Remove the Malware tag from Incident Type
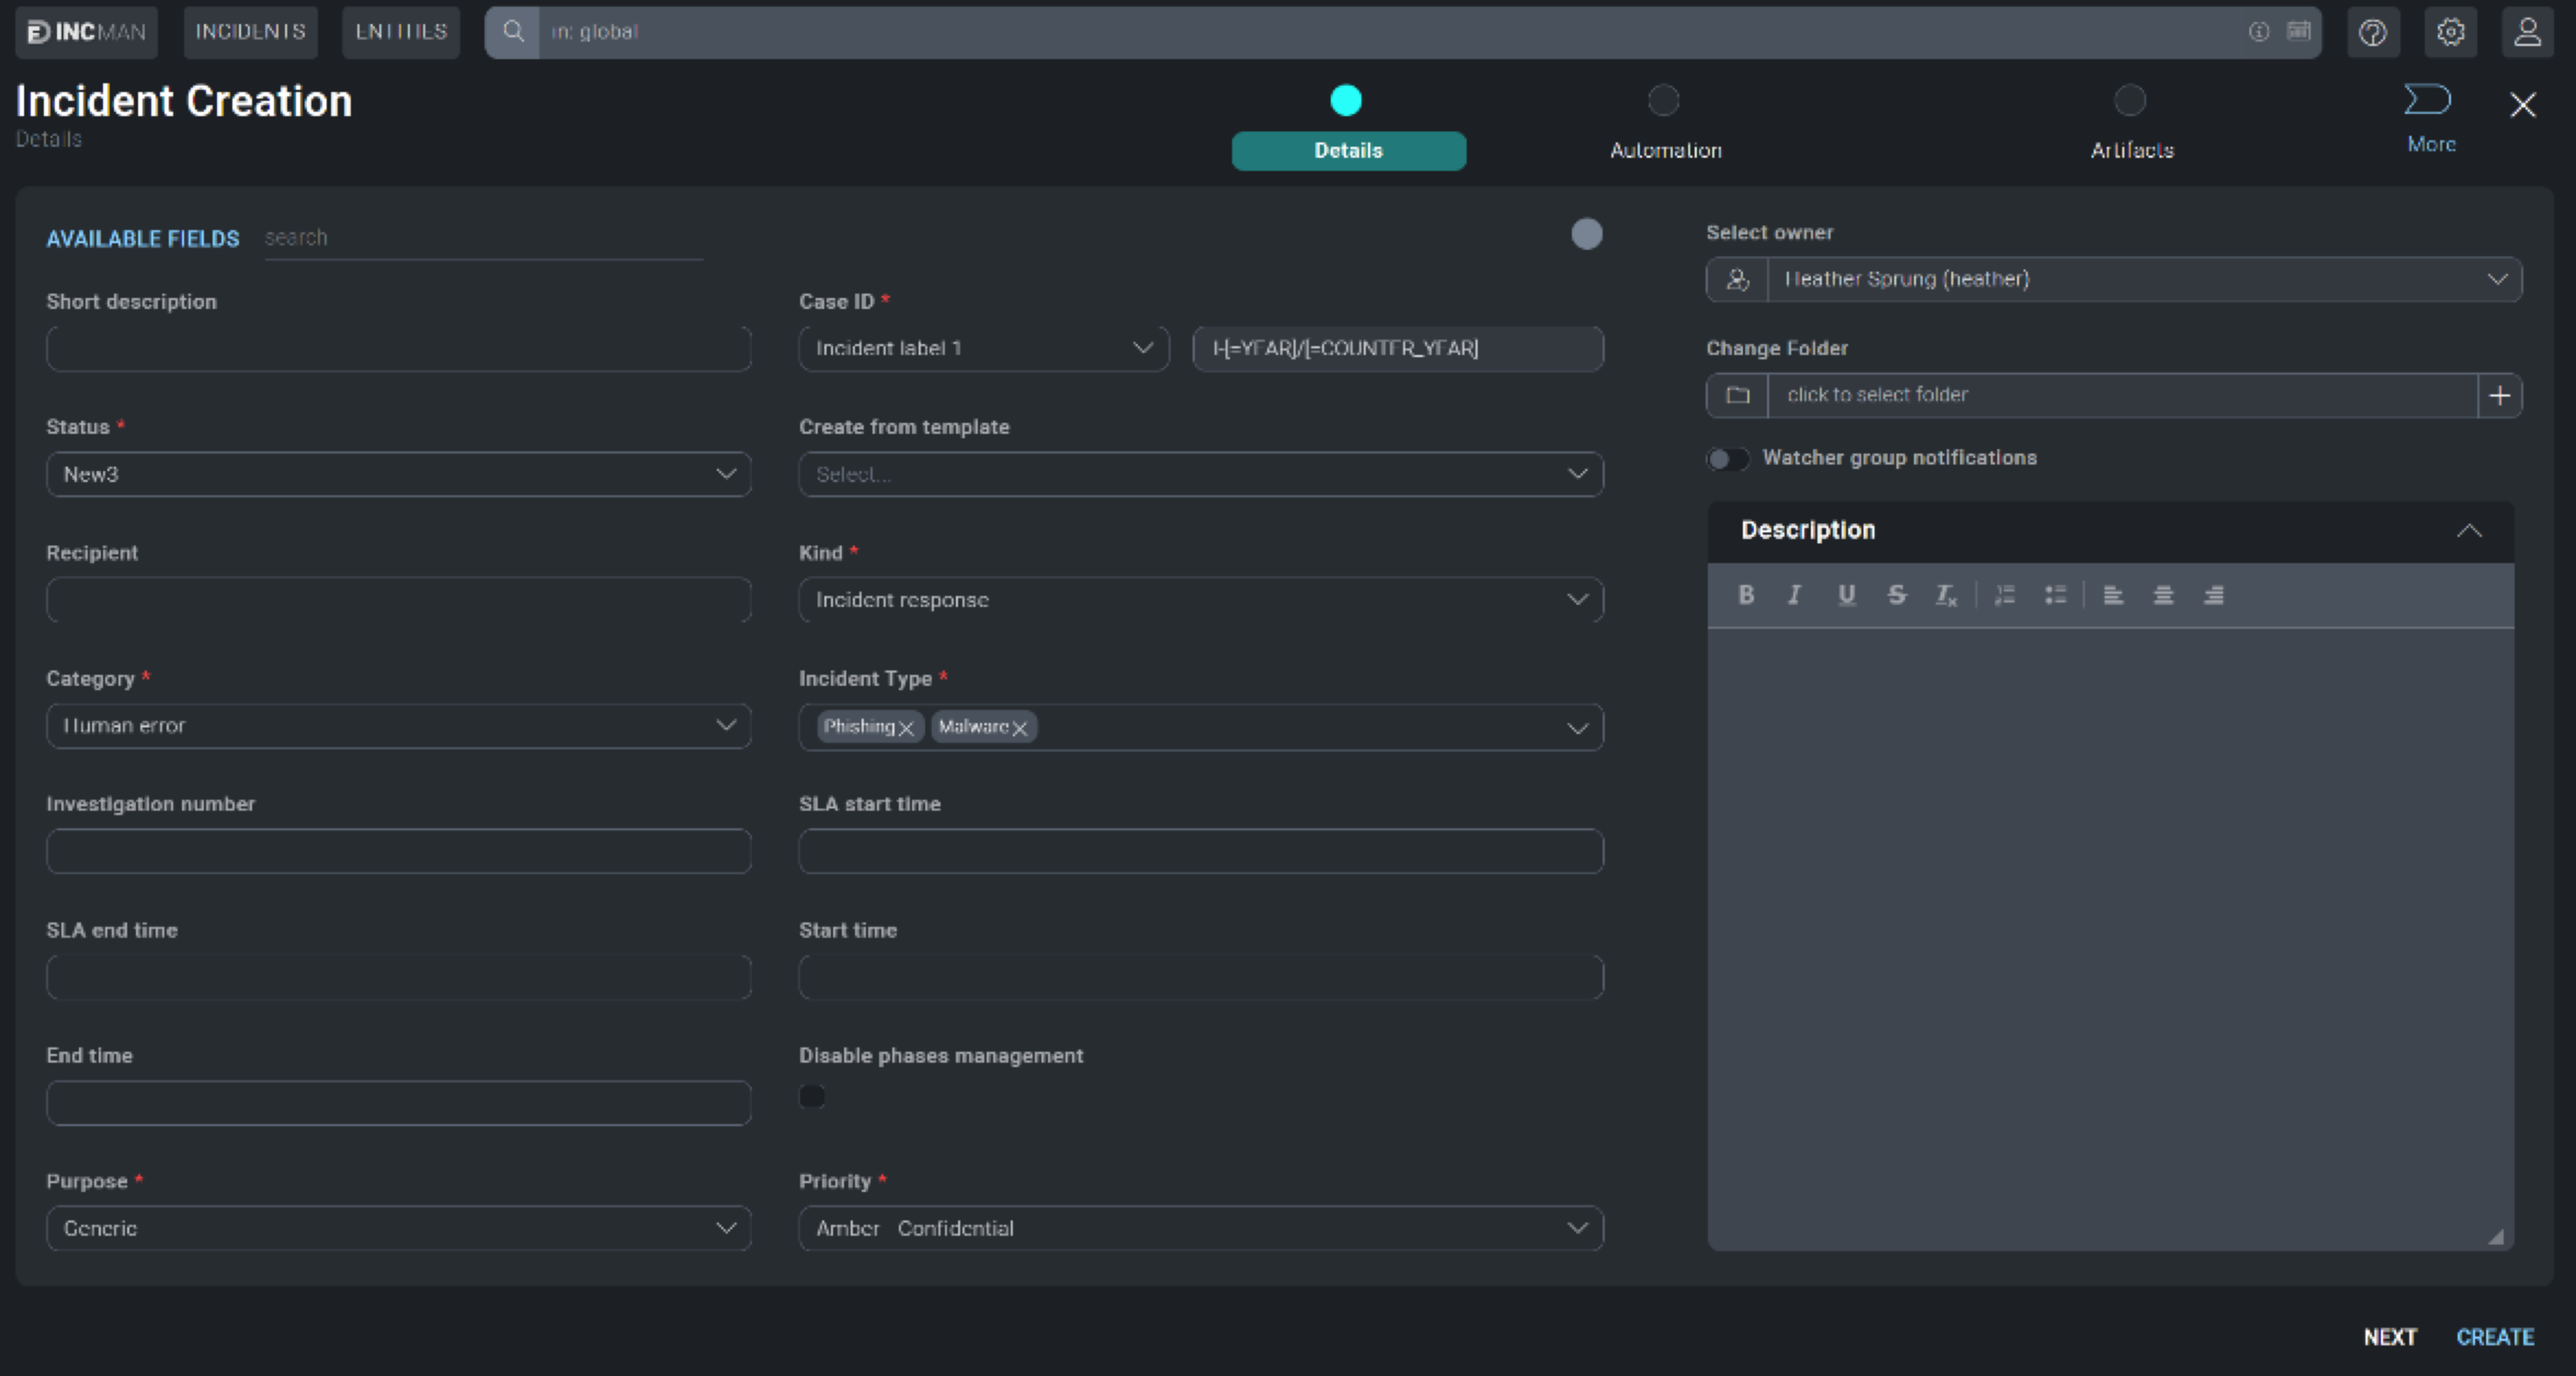The height and width of the screenshot is (1376, 2576). pyautogui.click(x=1021, y=727)
